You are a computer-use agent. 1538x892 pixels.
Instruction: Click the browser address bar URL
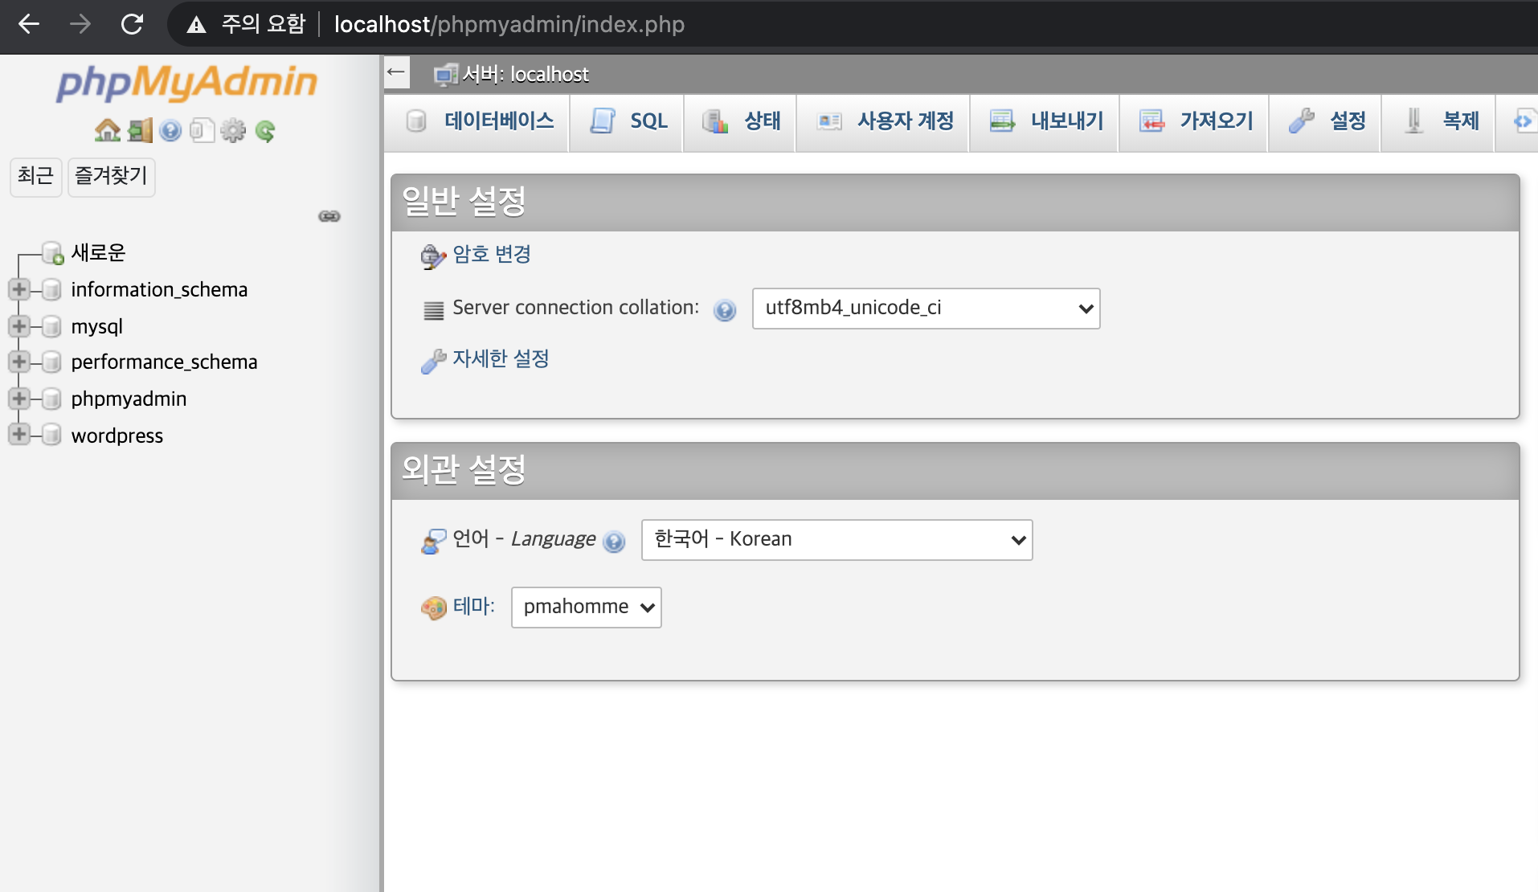tap(509, 24)
